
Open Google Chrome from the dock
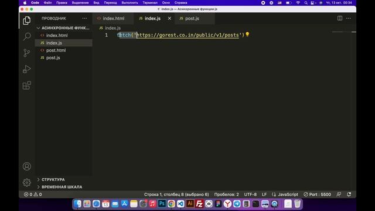coord(171,203)
